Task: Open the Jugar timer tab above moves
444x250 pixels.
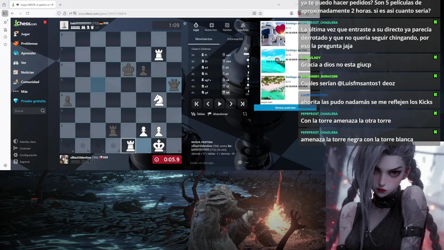Action: pos(196,27)
